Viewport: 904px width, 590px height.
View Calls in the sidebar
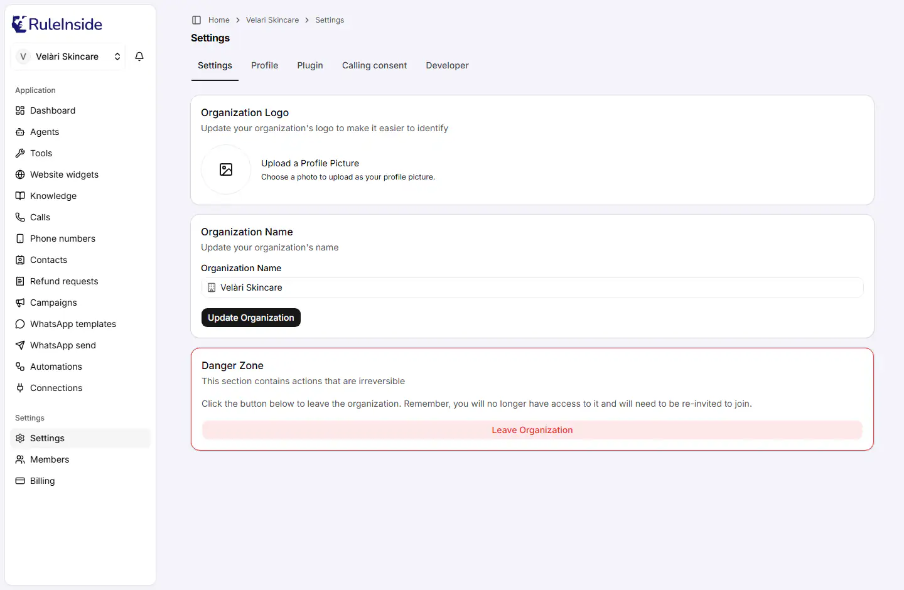tap(80, 217)
